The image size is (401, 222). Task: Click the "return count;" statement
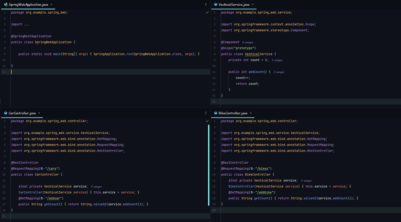(247, 84)
